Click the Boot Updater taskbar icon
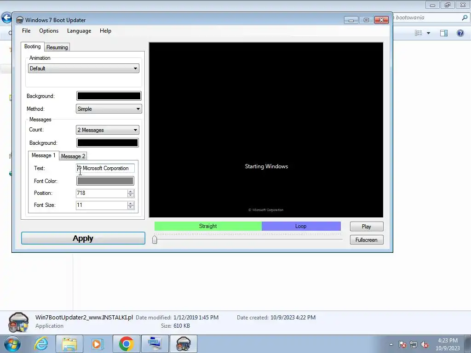 click(184, 344)
